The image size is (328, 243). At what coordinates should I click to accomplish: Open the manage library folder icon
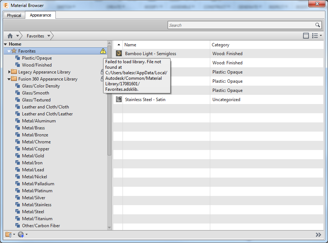tap(9, 234)
